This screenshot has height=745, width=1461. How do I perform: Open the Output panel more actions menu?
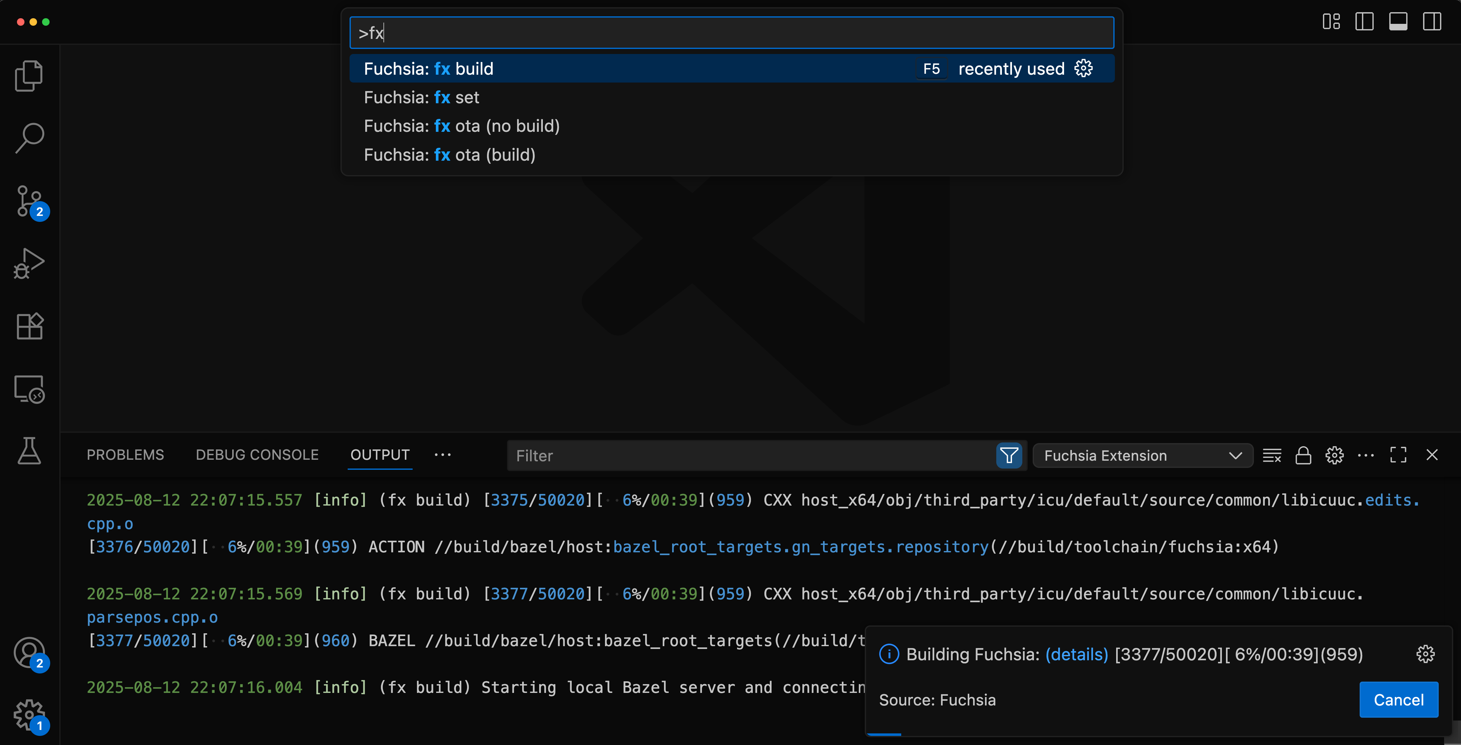pyautogui.click(x=1366, y=455)
